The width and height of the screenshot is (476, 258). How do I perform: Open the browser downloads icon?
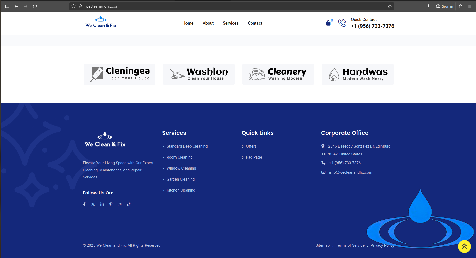(428, 6)
